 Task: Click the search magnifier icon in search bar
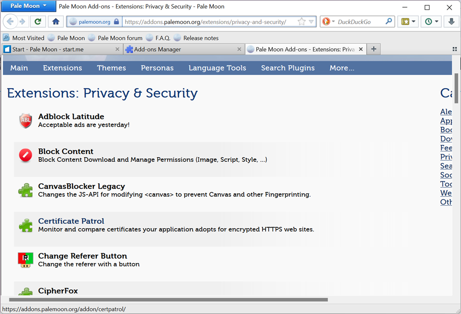pos(389,22)
